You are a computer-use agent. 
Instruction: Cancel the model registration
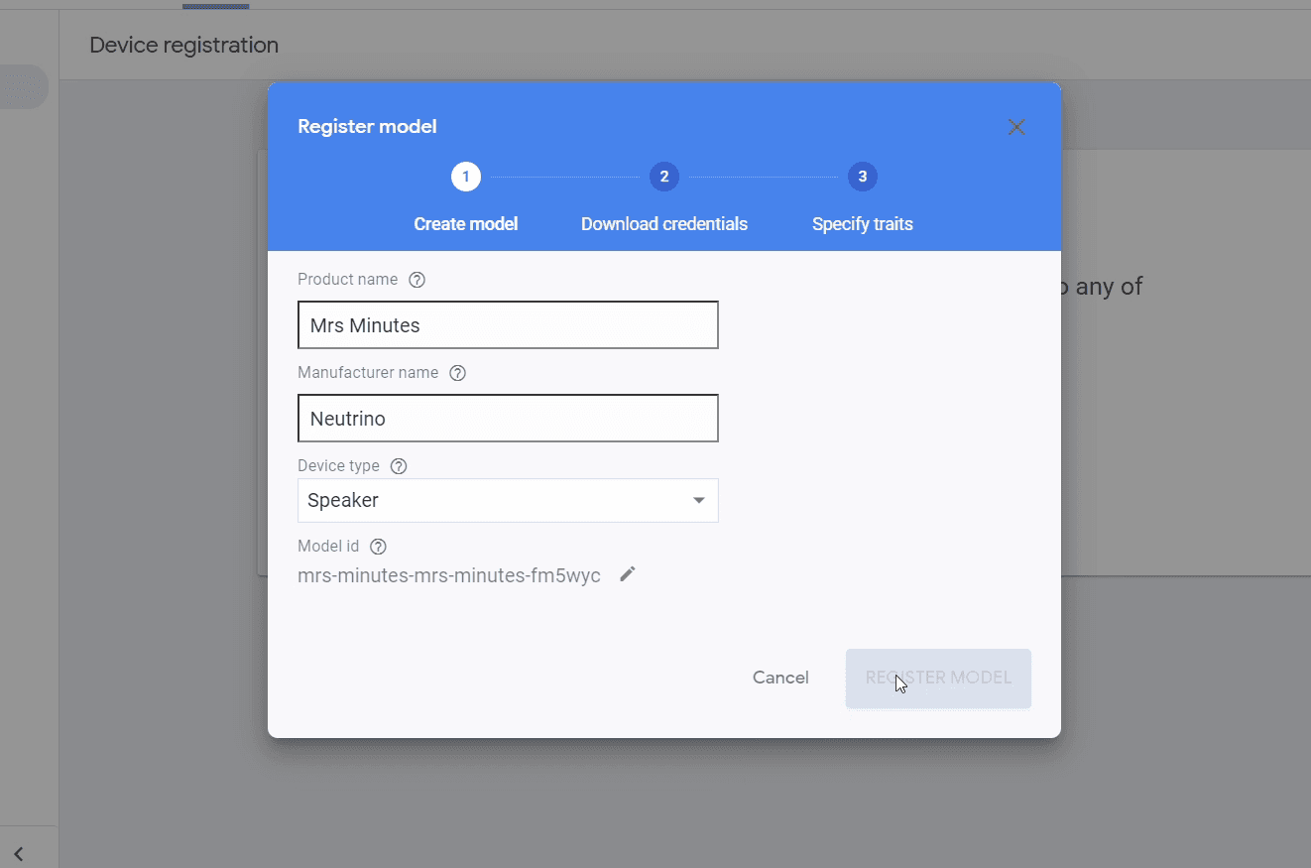coord(780,678)
